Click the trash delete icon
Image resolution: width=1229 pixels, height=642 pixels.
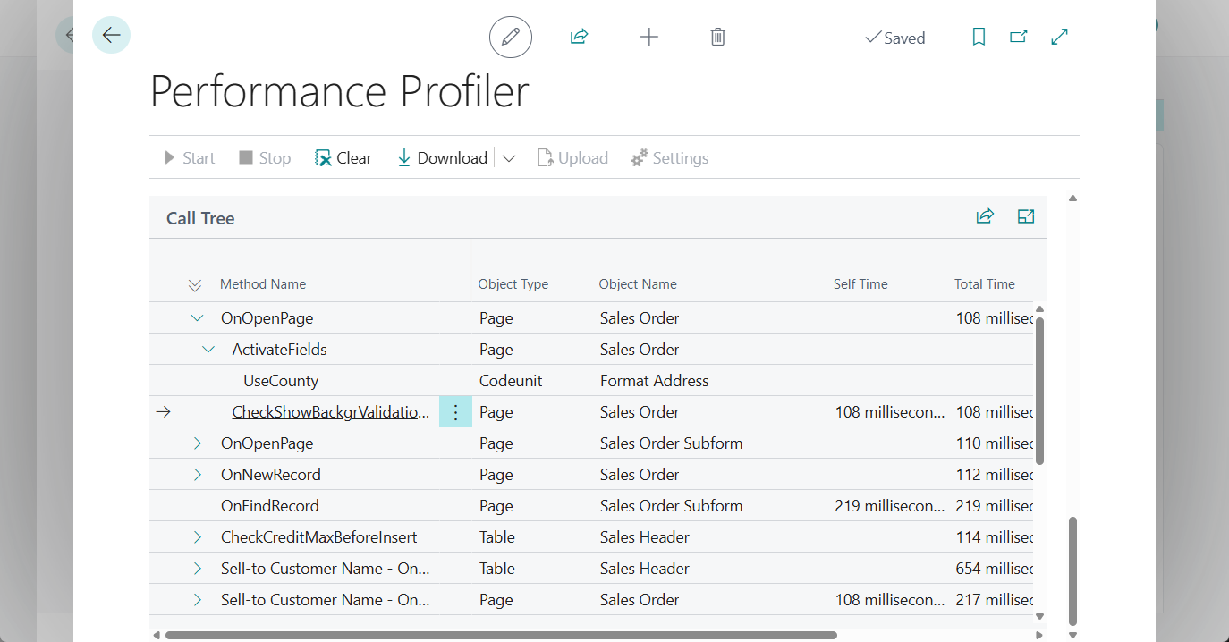717,38
